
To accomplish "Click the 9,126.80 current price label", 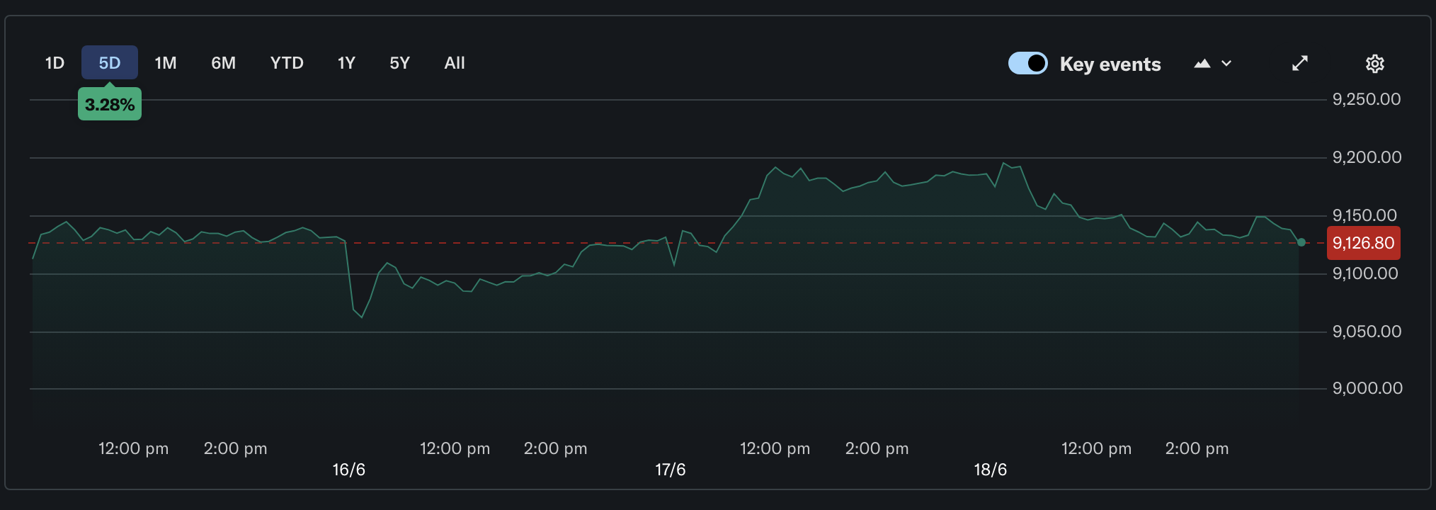I will 1363,243.
